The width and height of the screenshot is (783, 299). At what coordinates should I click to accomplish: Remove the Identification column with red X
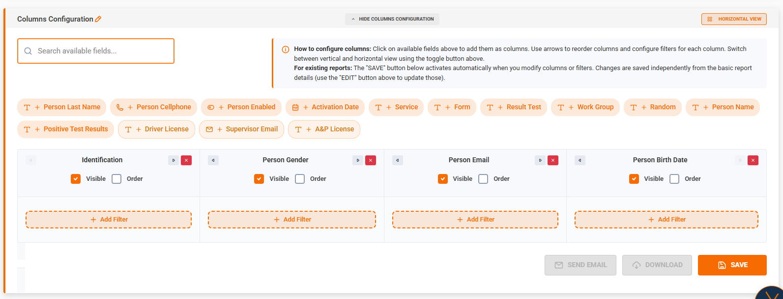coord(186,160)
